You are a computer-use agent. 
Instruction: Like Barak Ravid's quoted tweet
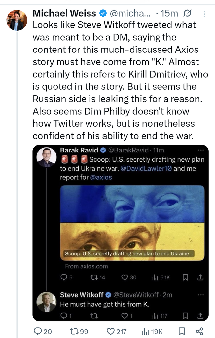[125, 278]
